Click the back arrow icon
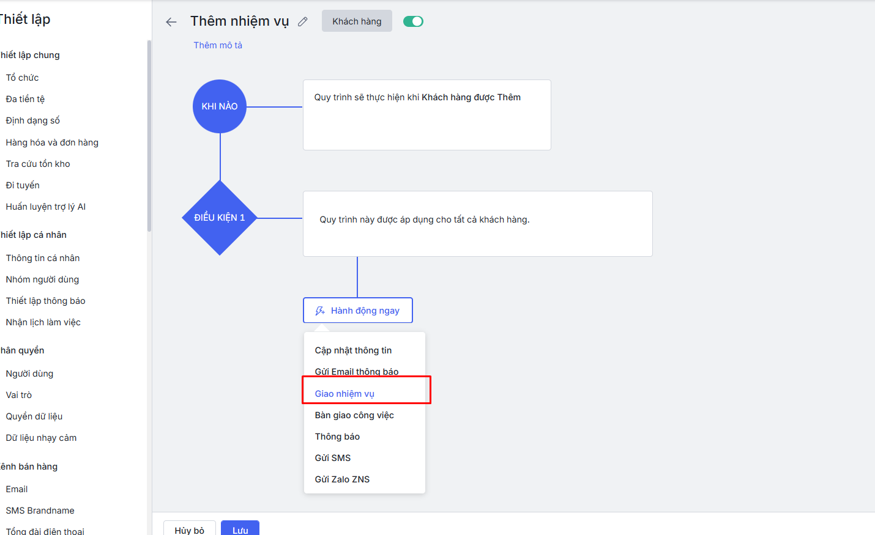Screen dimensions: 875x535 pos(171,22)
